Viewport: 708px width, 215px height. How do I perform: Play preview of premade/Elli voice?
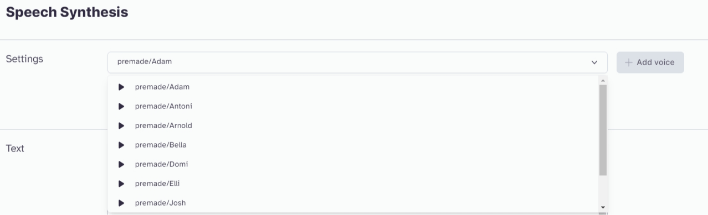(x=121, y=183)
